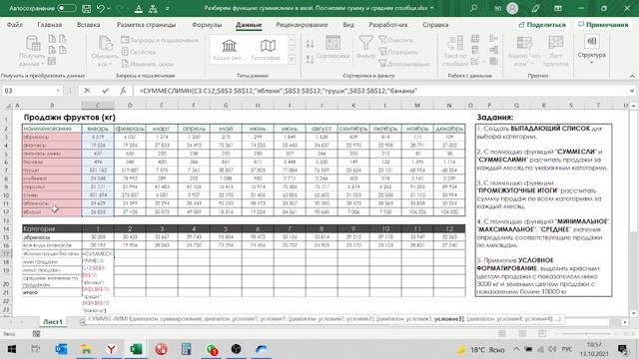Click the new sheet plus button
The image size is (639, 359).
coord(83,322)
